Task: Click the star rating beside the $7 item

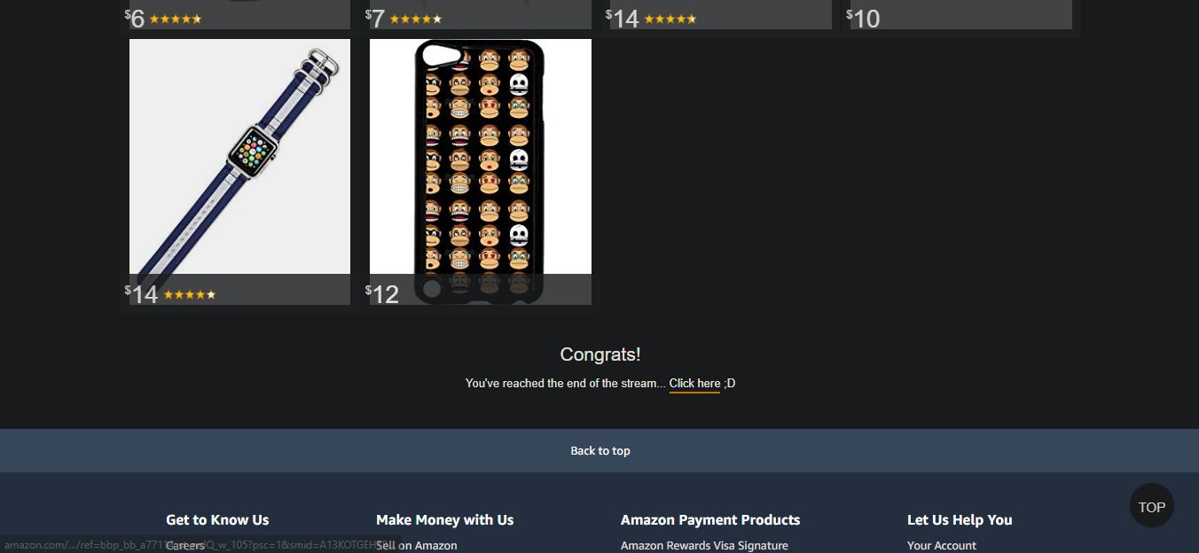Action: (x=415, y=19)
